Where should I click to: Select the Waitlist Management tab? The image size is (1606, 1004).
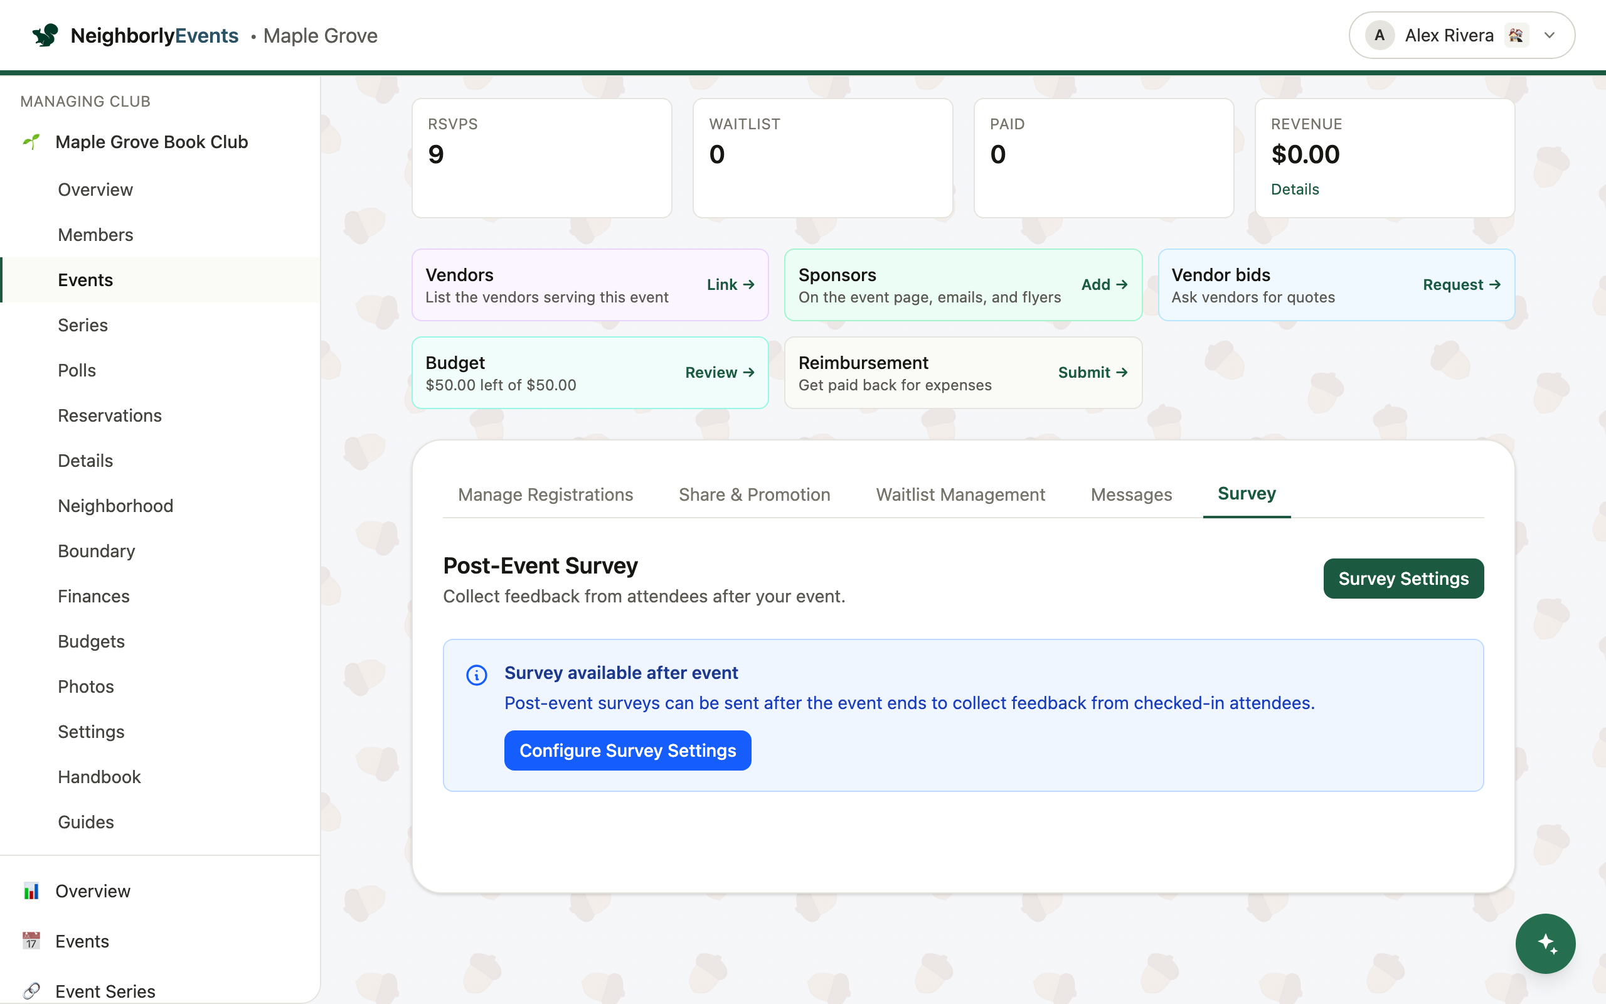click(x=960, y=494)
